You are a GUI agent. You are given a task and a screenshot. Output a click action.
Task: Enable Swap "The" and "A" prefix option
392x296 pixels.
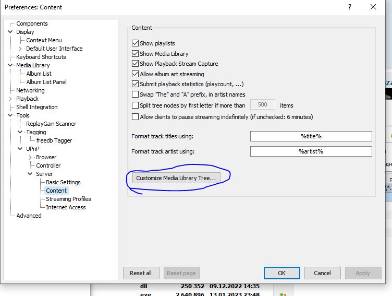136,94
